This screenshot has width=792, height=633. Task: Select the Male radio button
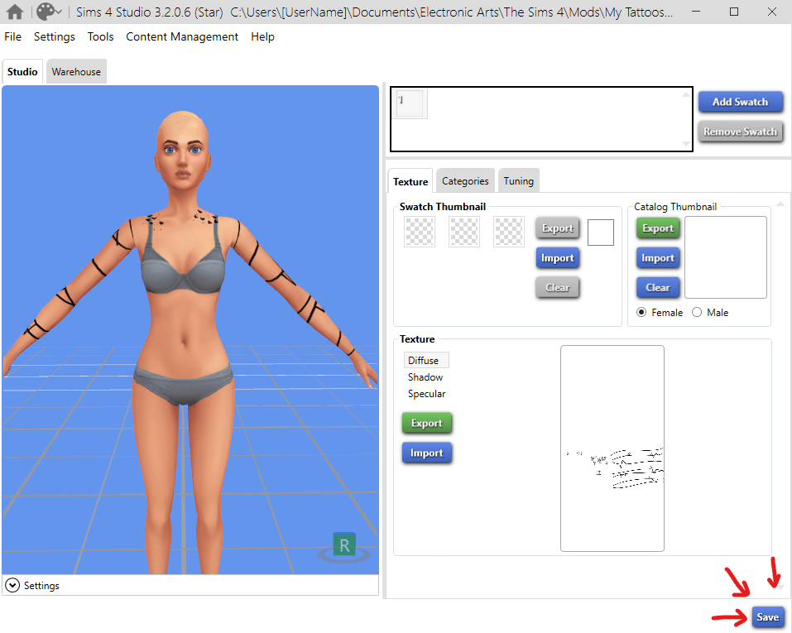click(697, 313)
